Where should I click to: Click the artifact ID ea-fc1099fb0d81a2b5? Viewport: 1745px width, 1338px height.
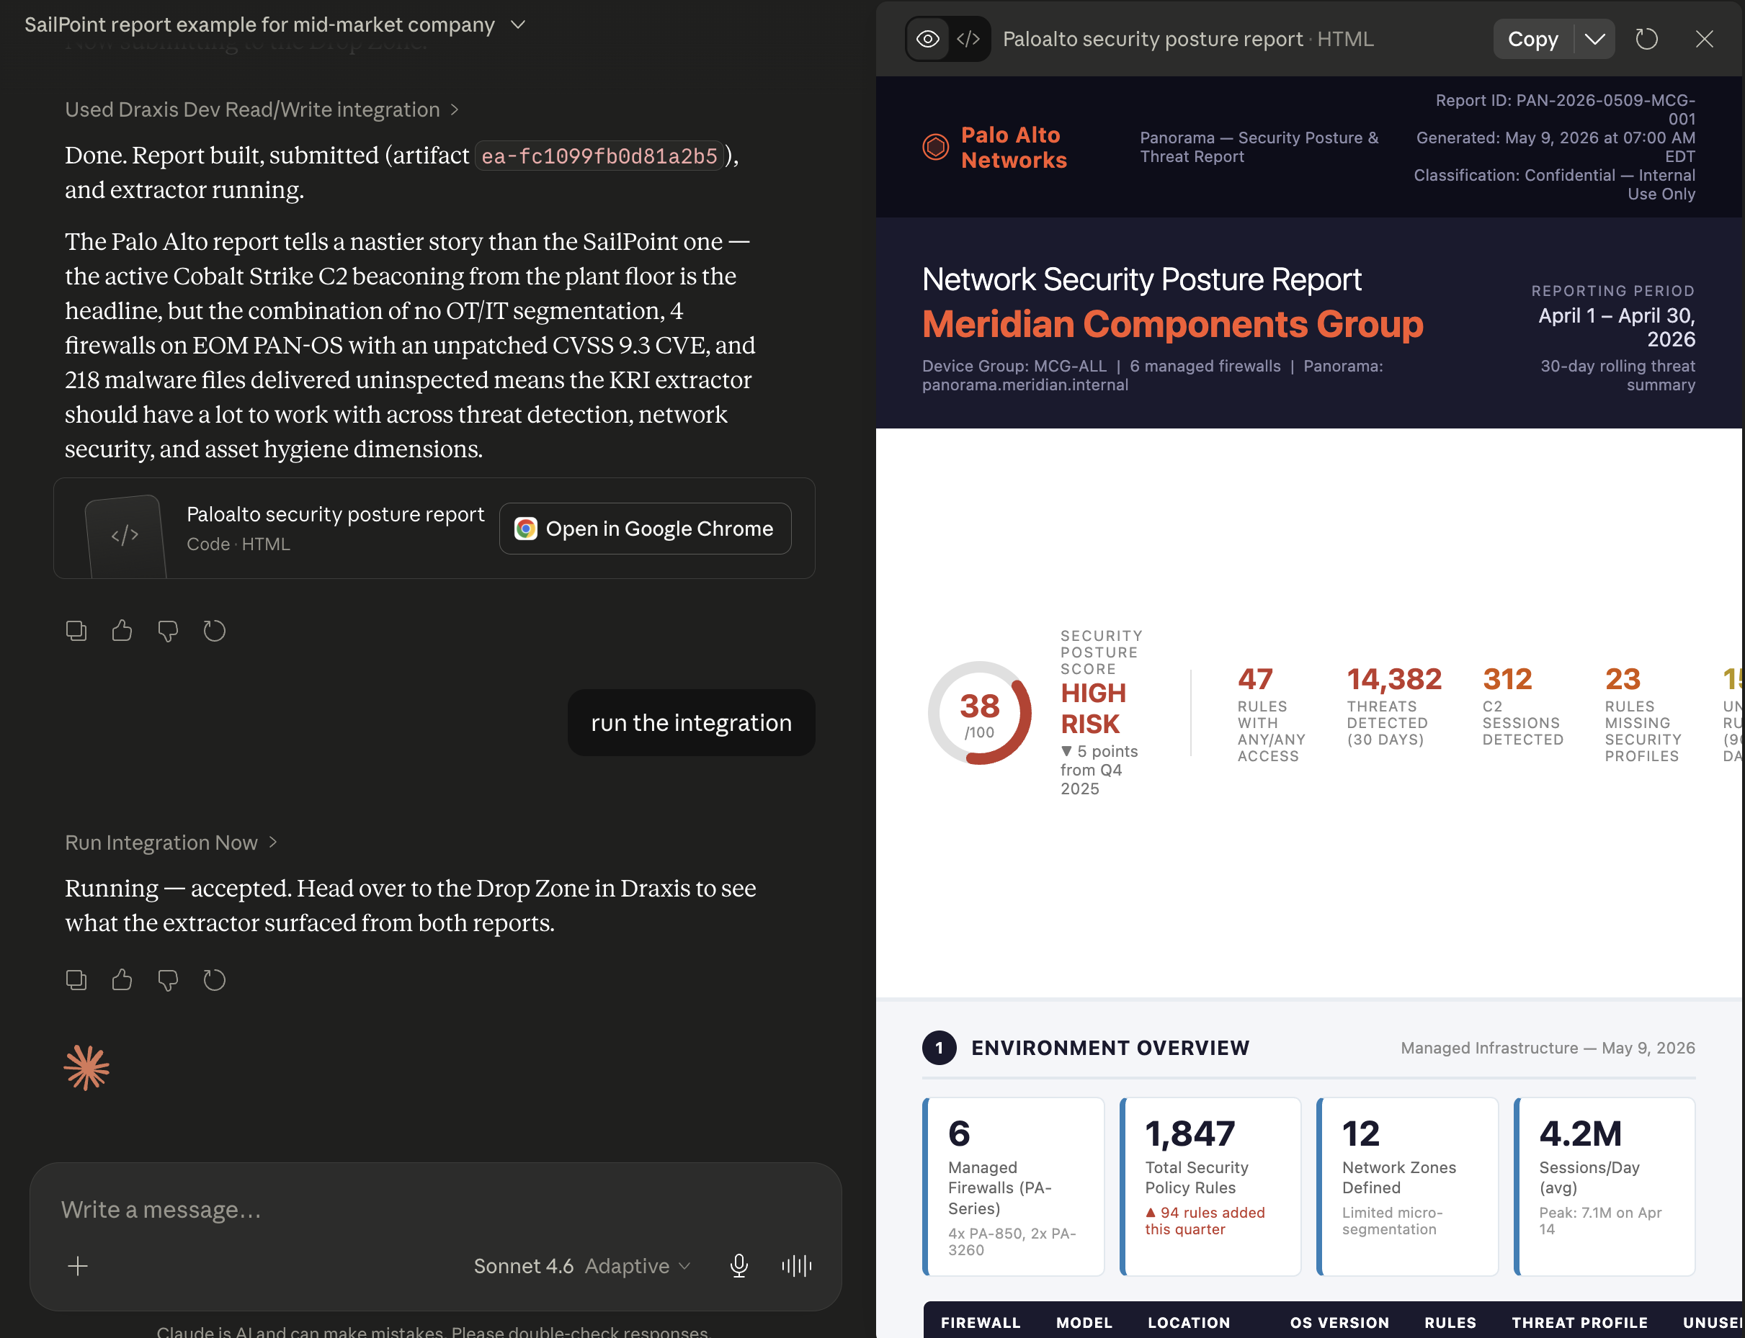tap(599, 156)
